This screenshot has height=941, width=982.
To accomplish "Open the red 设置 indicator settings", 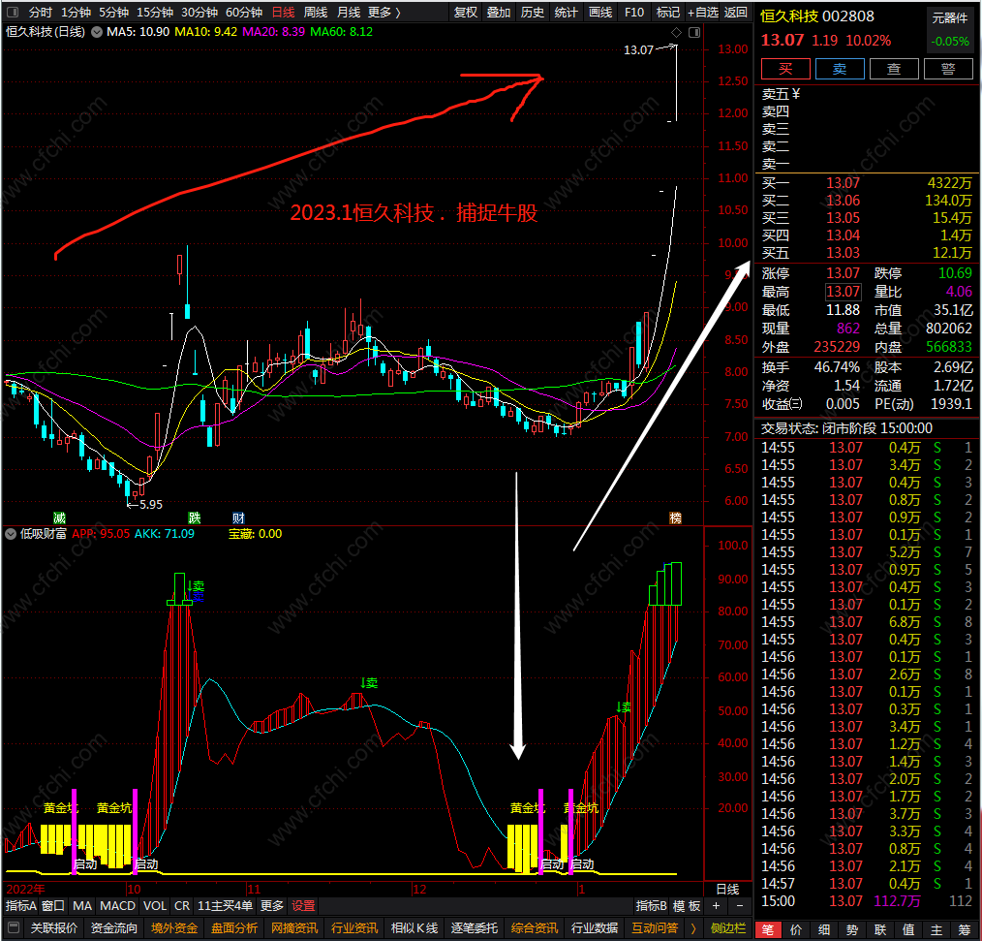I will [303, 906].
